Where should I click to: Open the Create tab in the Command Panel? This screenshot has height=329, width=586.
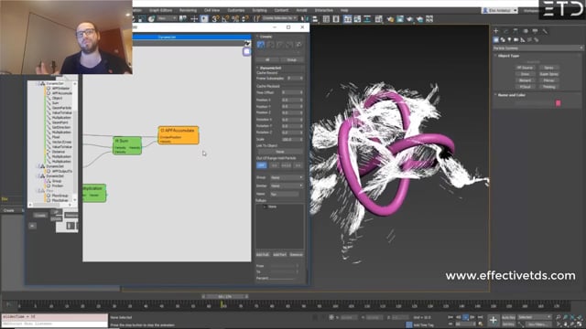click(496, 31)
